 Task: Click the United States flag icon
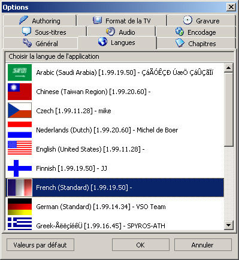[20, 147]
